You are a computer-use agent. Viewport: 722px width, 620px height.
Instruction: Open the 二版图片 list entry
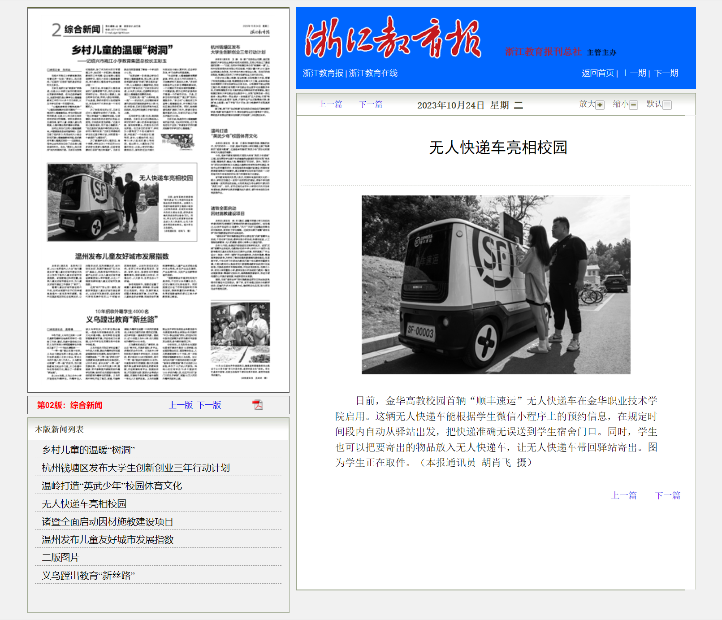click(x=61, y=557)
